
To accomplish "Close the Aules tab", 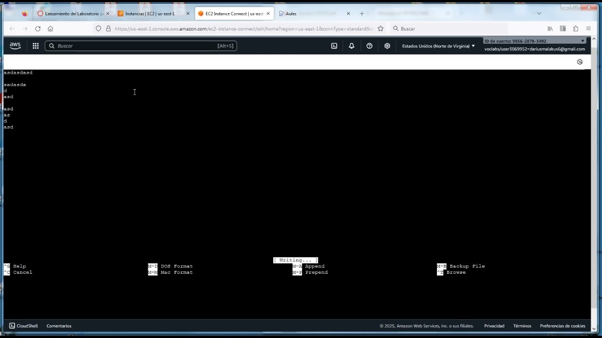I will (x=348, y=14).
